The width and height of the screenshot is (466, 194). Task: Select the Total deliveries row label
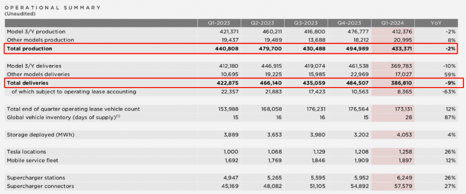(x=28, y=83)
